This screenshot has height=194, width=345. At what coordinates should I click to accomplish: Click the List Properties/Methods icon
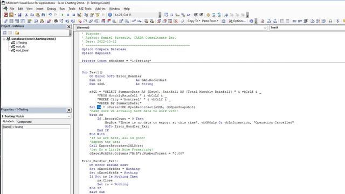click(x=167, y=15)
